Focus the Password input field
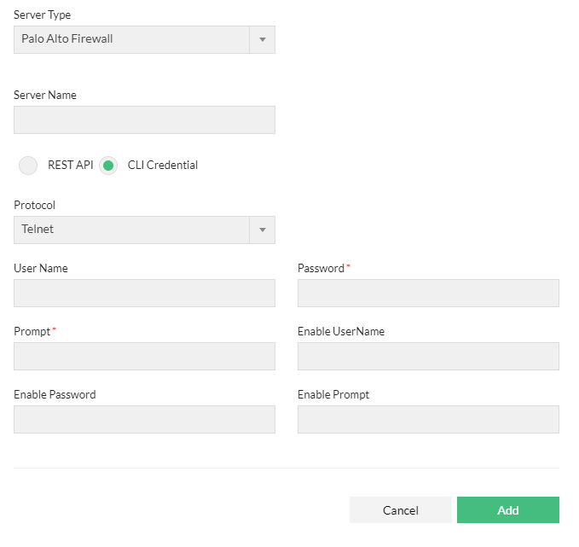This screenshot has height=547, width=579. (x=428, y=294)
